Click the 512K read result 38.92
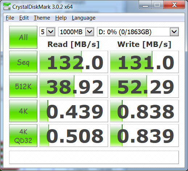 pos(74,86)
